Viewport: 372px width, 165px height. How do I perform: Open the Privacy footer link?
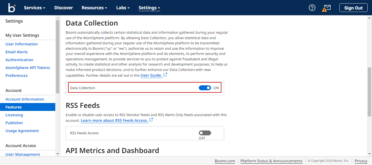point(361,161)
